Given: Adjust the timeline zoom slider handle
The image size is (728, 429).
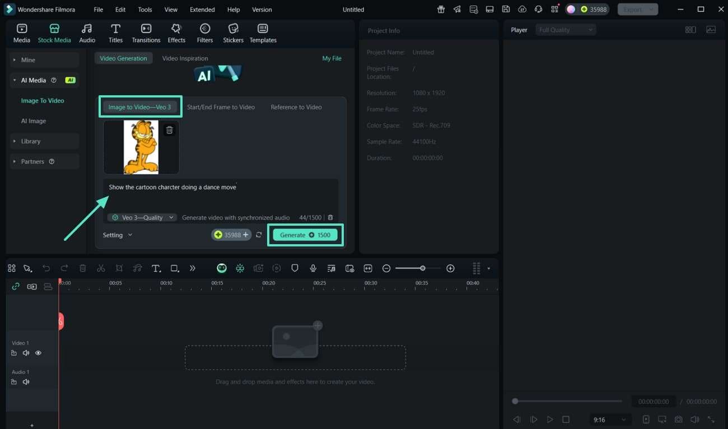Looking at the screenshot, I should pos(423,268).
